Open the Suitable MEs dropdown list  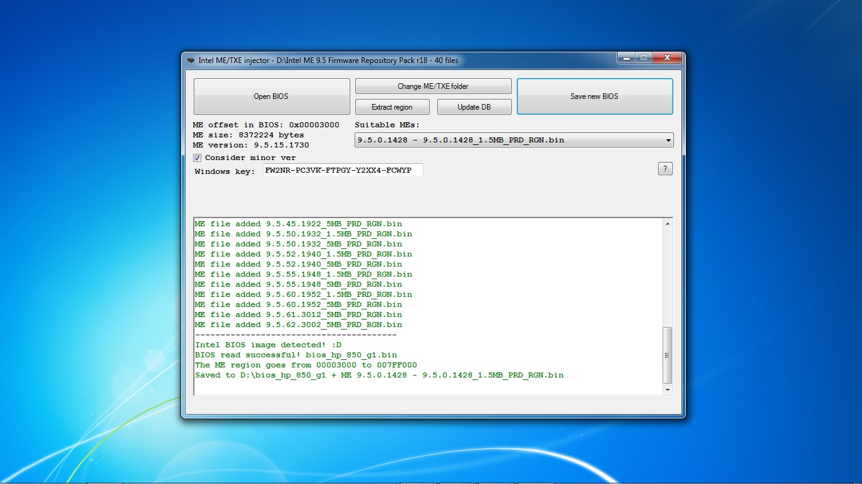(x=668, y=141)
